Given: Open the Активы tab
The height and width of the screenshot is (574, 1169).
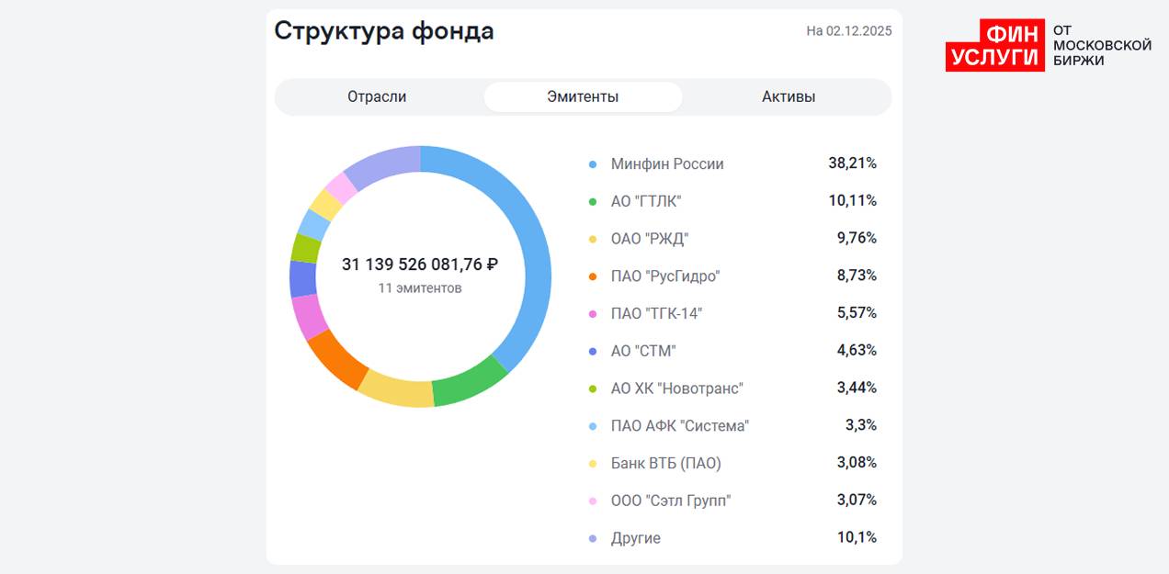Looking at the screenshot, I should tap(788, 96).
